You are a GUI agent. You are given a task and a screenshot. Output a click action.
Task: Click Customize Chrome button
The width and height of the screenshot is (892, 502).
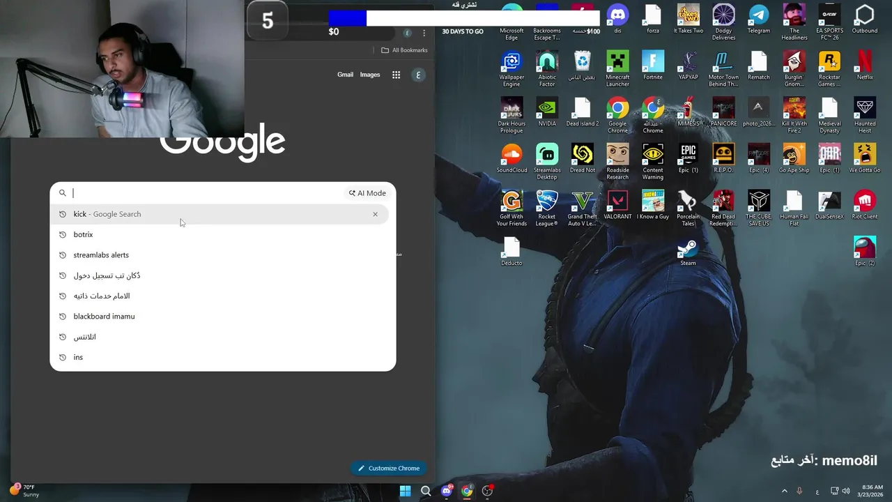click(x=390, y=468)
